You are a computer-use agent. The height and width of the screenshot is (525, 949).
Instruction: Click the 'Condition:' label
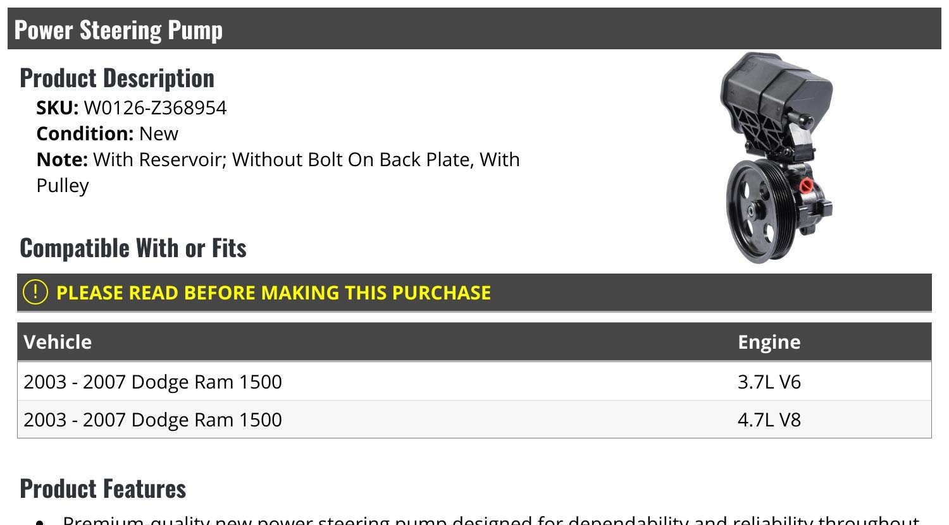[x=85, y=133]
